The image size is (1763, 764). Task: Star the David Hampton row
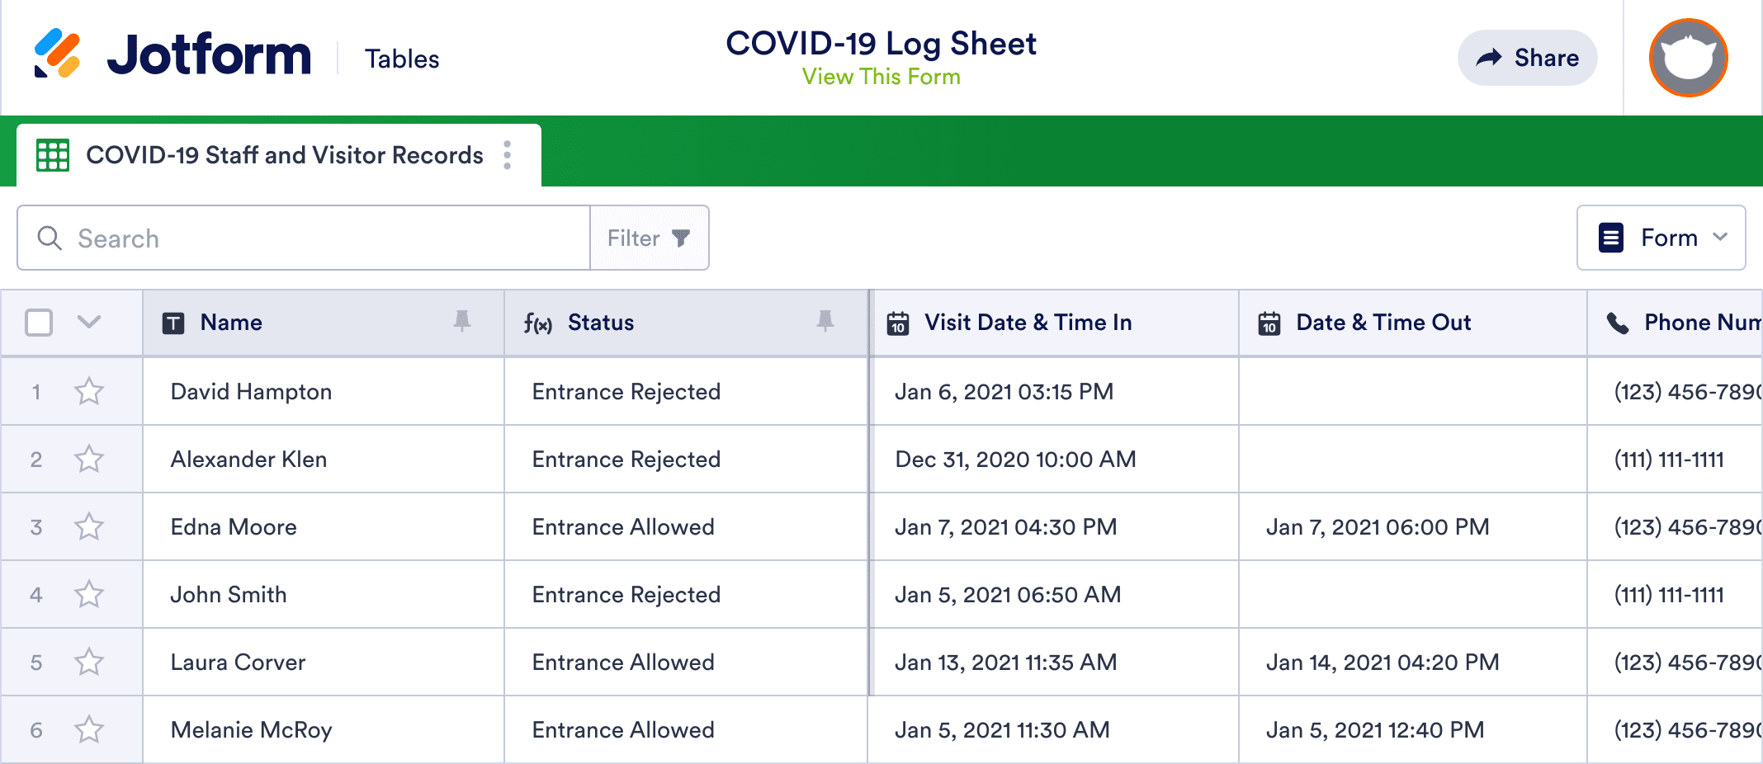pyautogui.click(x=89, y=391)
